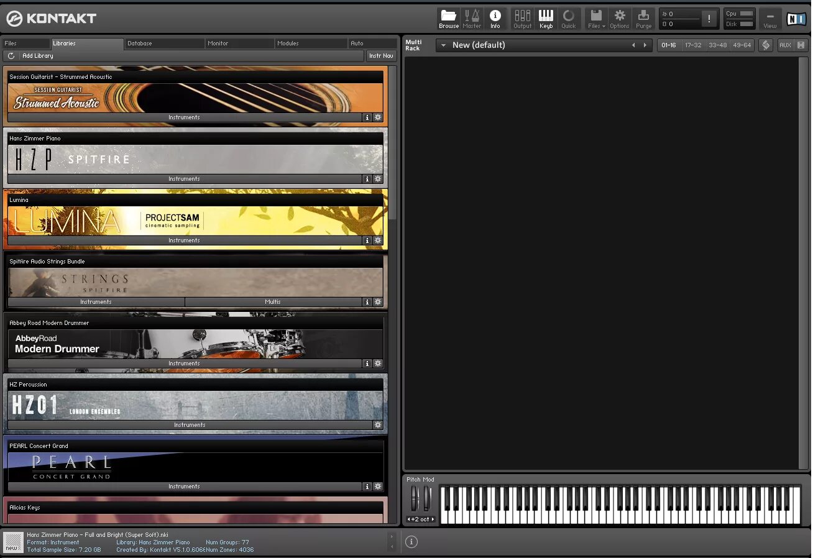
Task: Open Lumina Instruments list
Action: [x=185, y=240]
